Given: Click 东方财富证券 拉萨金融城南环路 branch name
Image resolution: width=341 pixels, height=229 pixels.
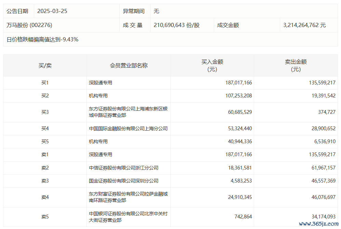Looking at the screenshot, I should point(128,197).
